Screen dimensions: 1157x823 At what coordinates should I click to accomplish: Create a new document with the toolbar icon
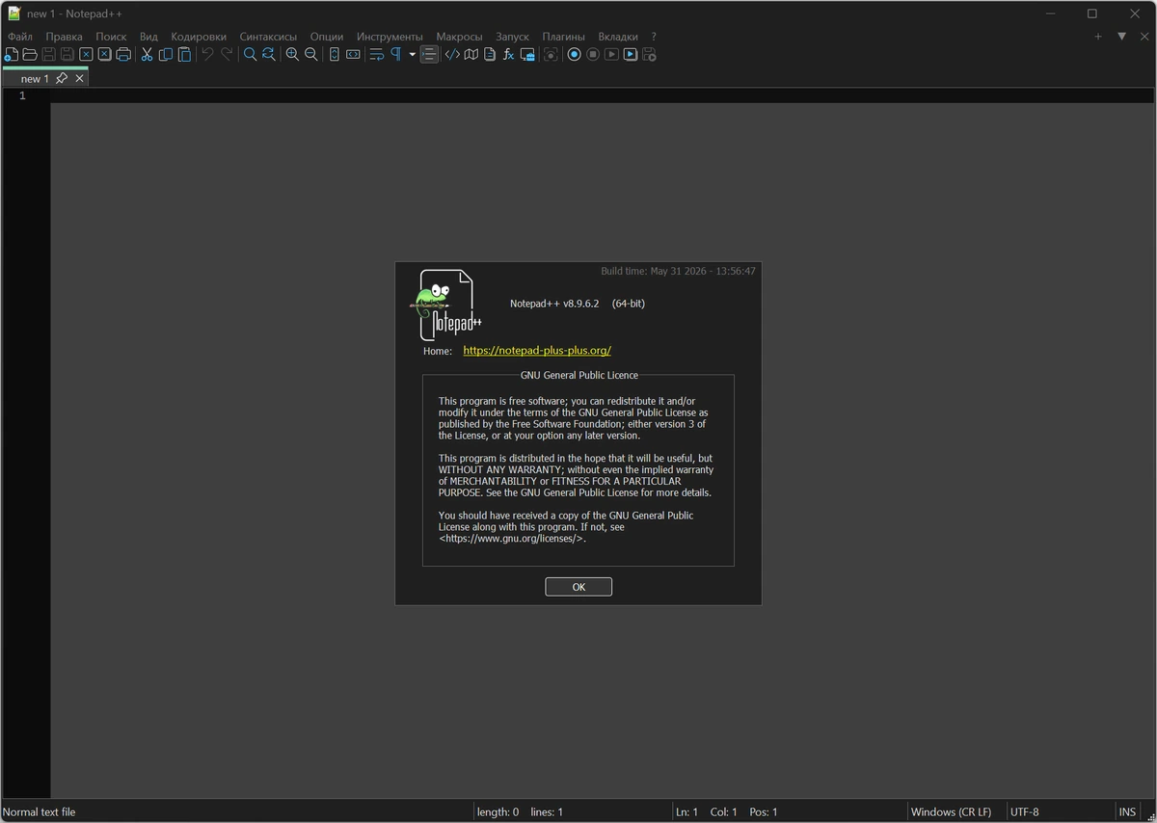tap(12, 55)
